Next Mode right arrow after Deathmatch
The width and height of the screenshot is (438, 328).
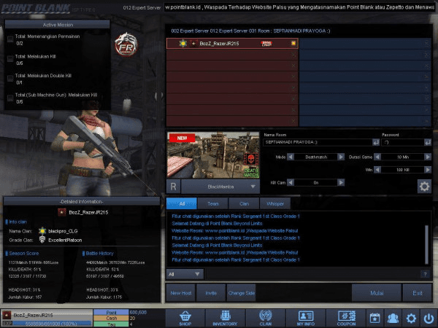(x=341, y=157)
